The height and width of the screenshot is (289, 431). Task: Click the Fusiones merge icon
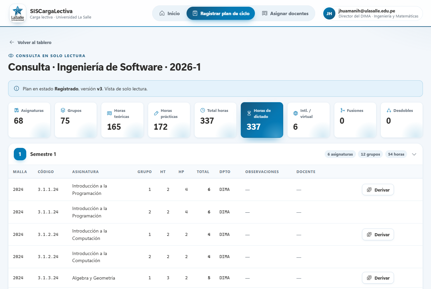coord(342,110)
